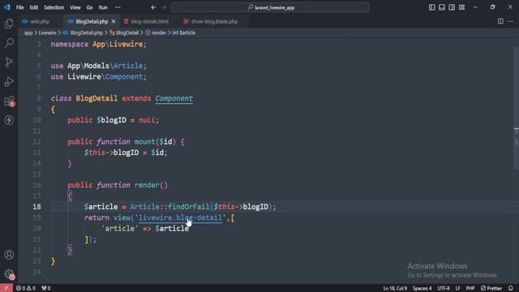Open the File menu
This screenshot has width=519, height=292.
click(19, 7)
